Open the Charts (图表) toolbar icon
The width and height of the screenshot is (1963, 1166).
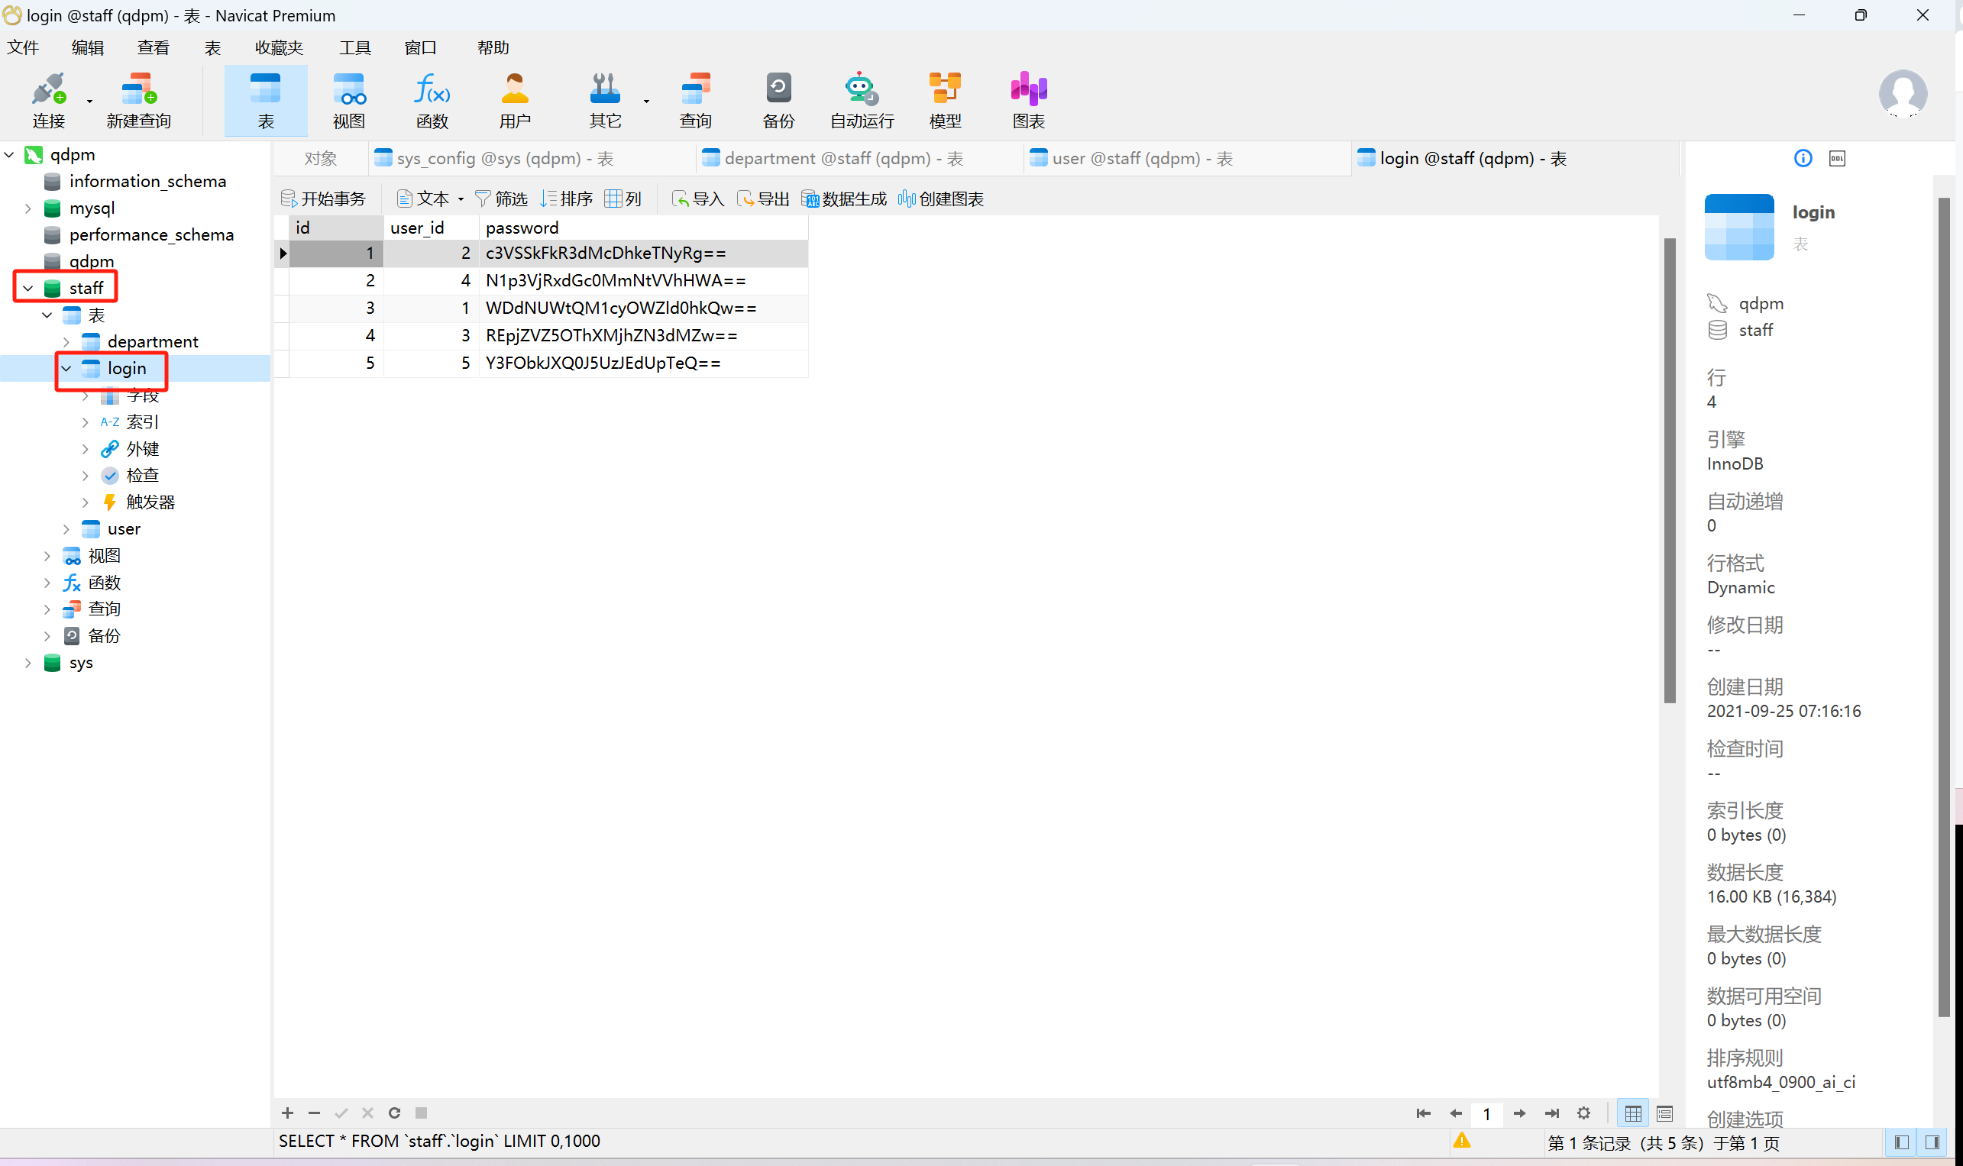(x=1028, y=100)
